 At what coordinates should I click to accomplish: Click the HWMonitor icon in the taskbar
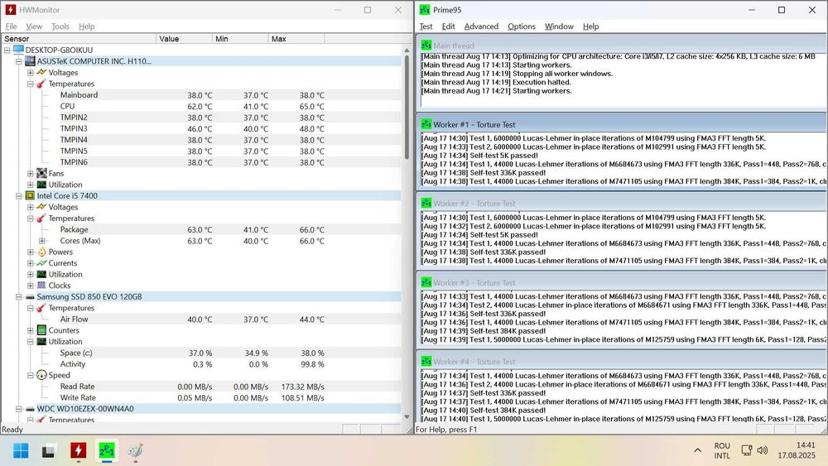pos(78,451)
